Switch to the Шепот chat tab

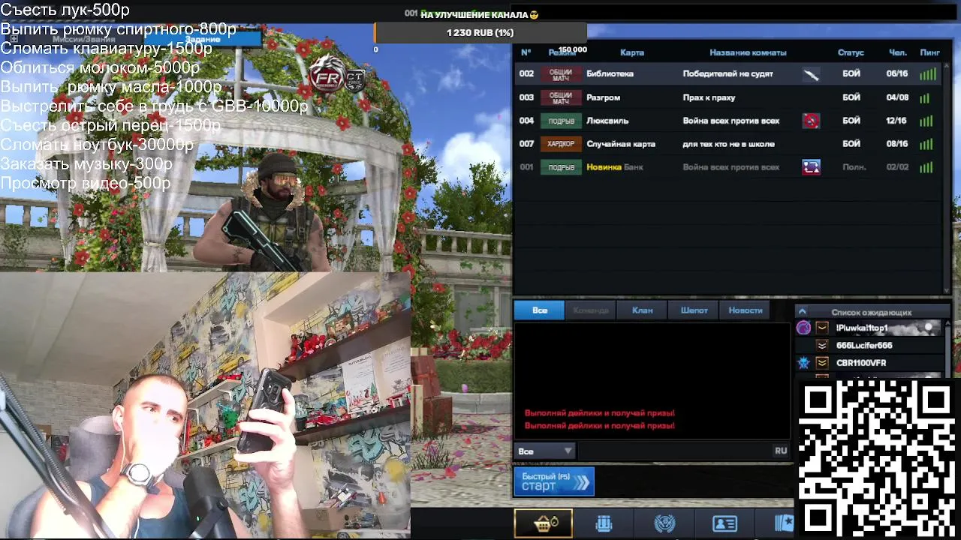click(694, 310)
